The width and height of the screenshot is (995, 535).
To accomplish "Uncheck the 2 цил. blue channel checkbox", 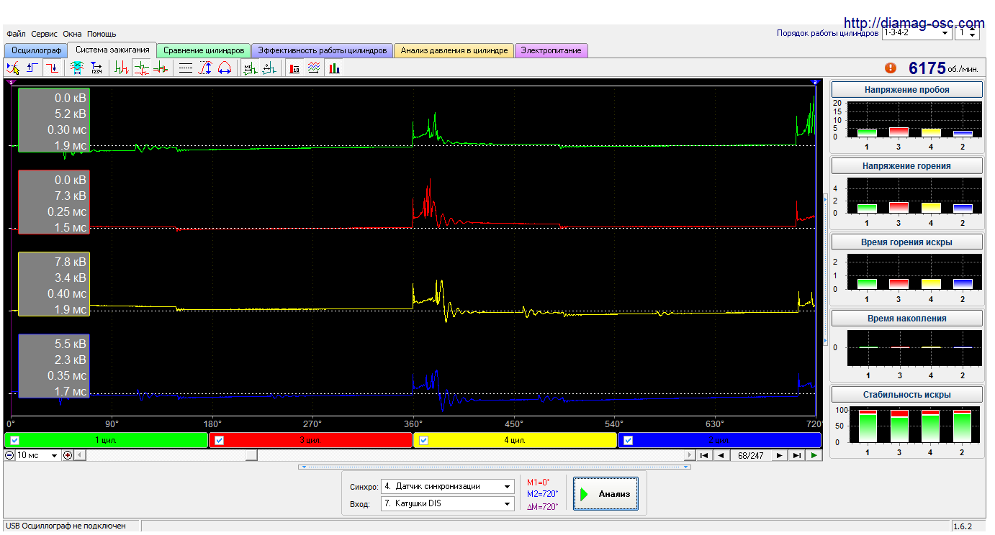I will point(628,440).
